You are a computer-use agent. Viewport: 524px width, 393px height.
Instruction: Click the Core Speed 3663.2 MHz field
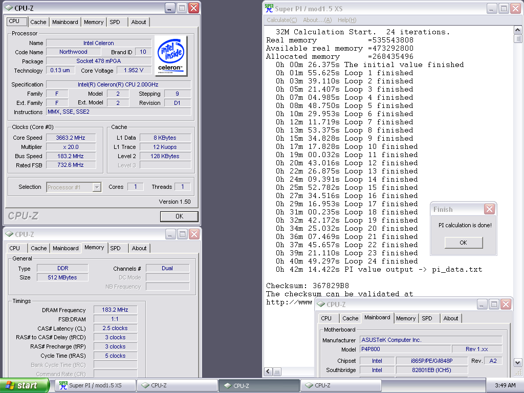coord(71,138)
